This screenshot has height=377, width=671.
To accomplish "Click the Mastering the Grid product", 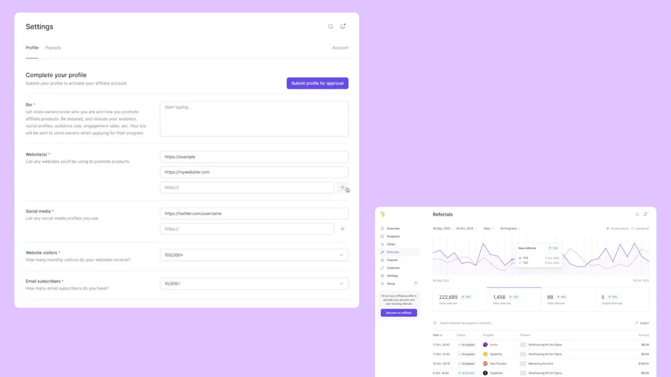I will click(540, 363).
